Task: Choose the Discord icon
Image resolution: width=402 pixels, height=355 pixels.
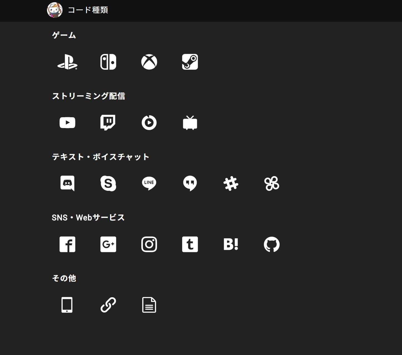Action: click(x=67, y=183)
